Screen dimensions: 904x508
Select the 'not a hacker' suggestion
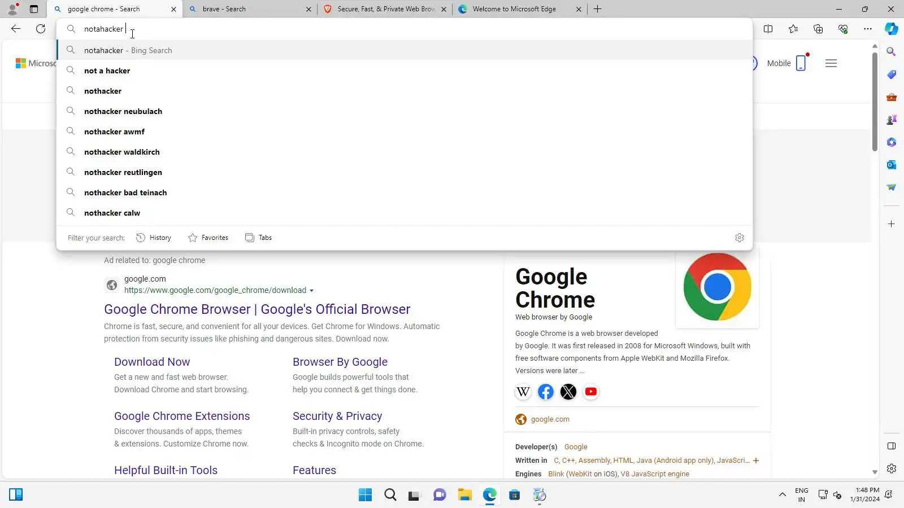coord(405,71)
